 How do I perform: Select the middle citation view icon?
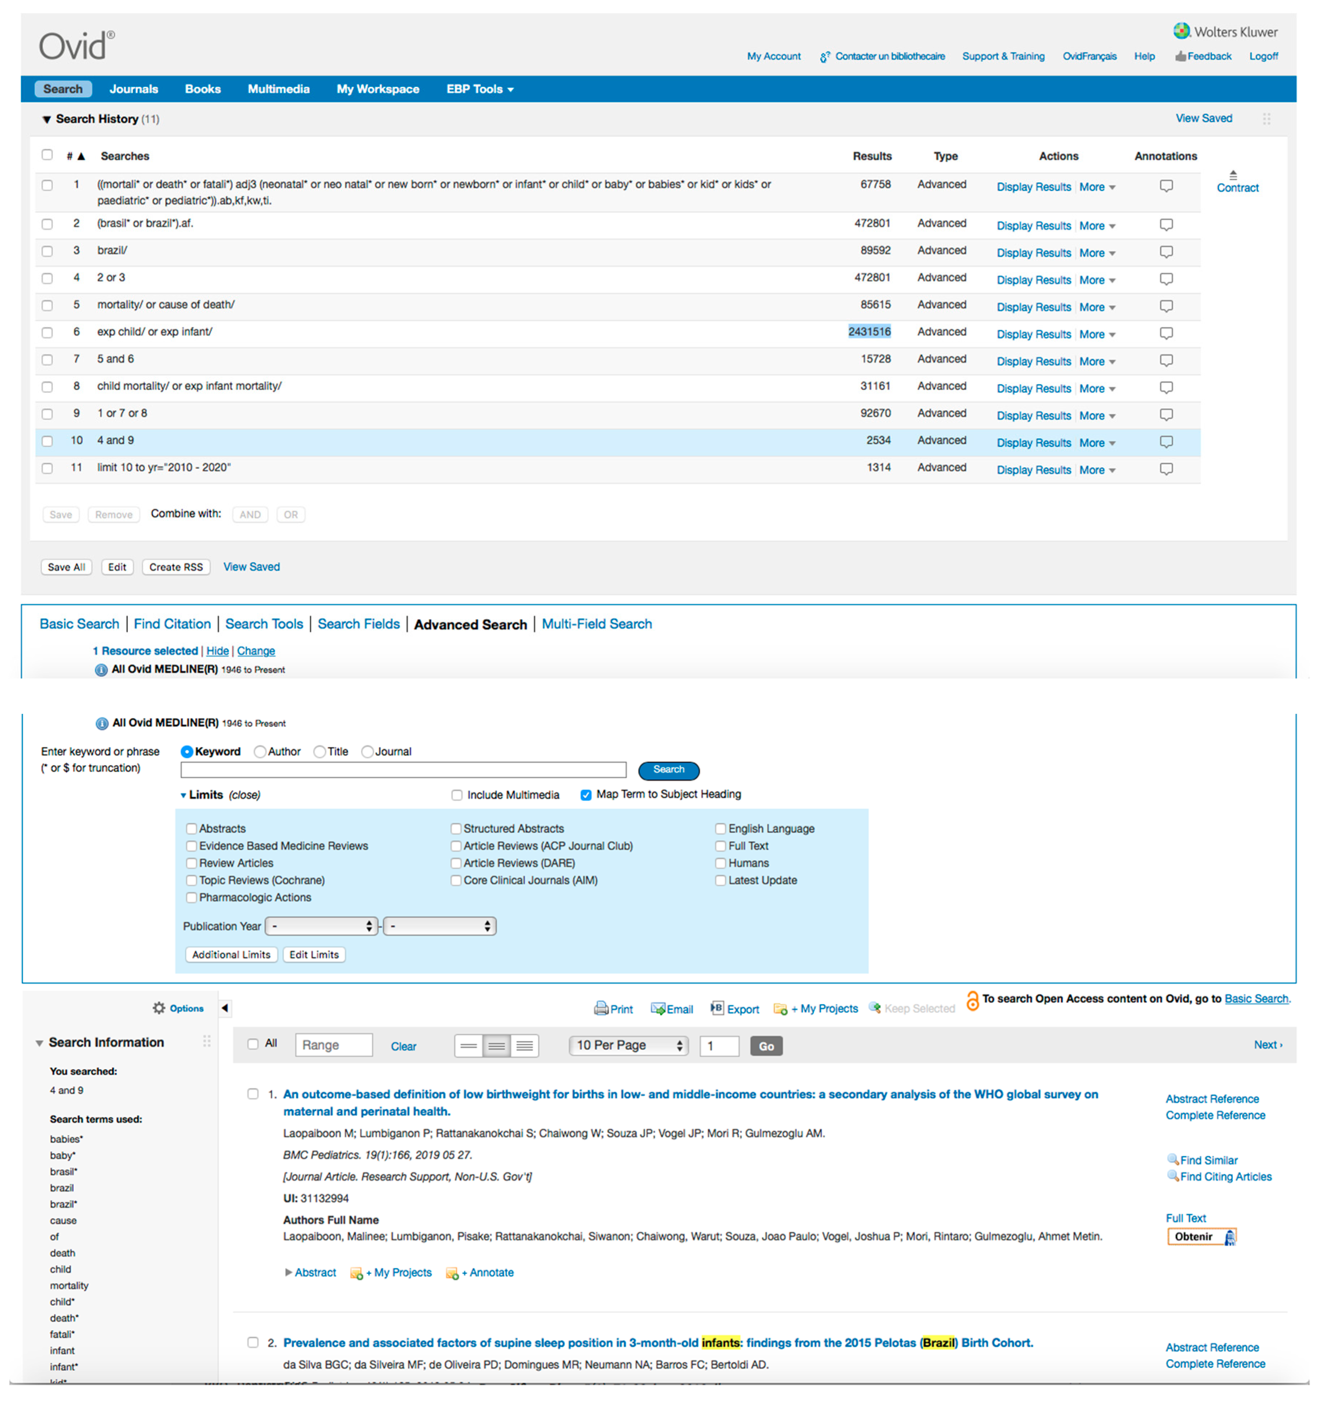[x=496, y=1046]
